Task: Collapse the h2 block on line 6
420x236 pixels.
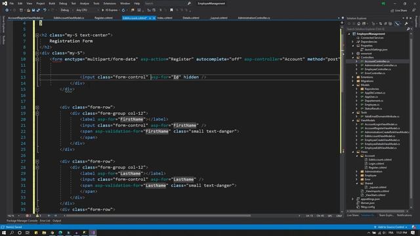Action: [37, 35]
